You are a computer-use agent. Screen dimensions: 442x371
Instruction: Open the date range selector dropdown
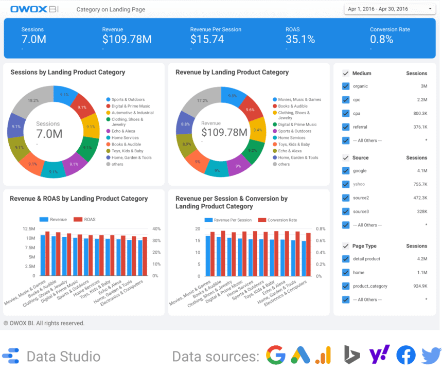tap(390, 8)
